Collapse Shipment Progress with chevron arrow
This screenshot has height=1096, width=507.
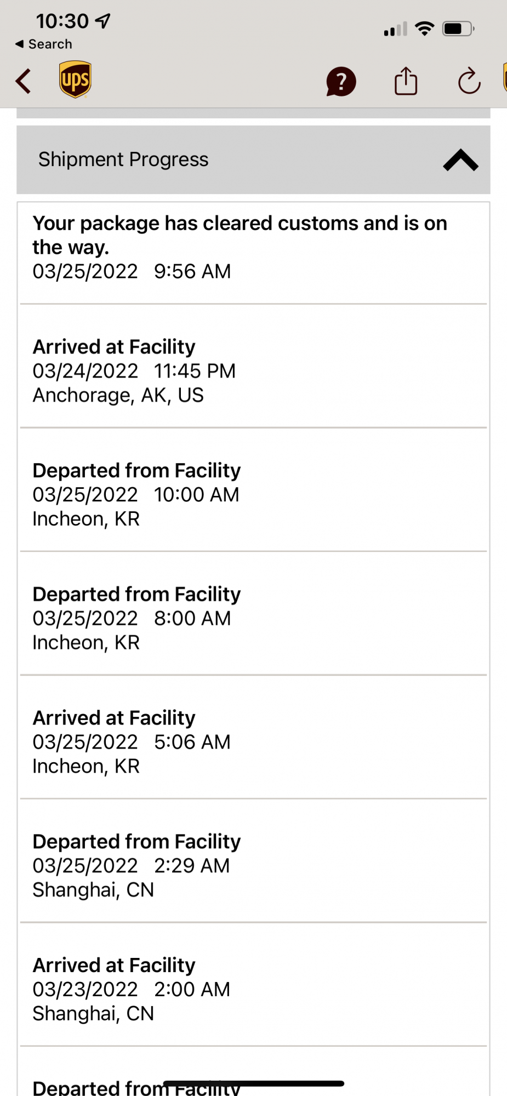(460, 160)
